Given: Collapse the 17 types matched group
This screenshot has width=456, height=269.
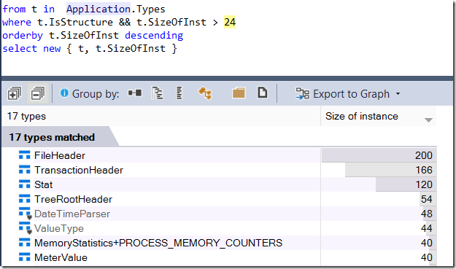Looking at the screenshot, I should coord(52,137).
